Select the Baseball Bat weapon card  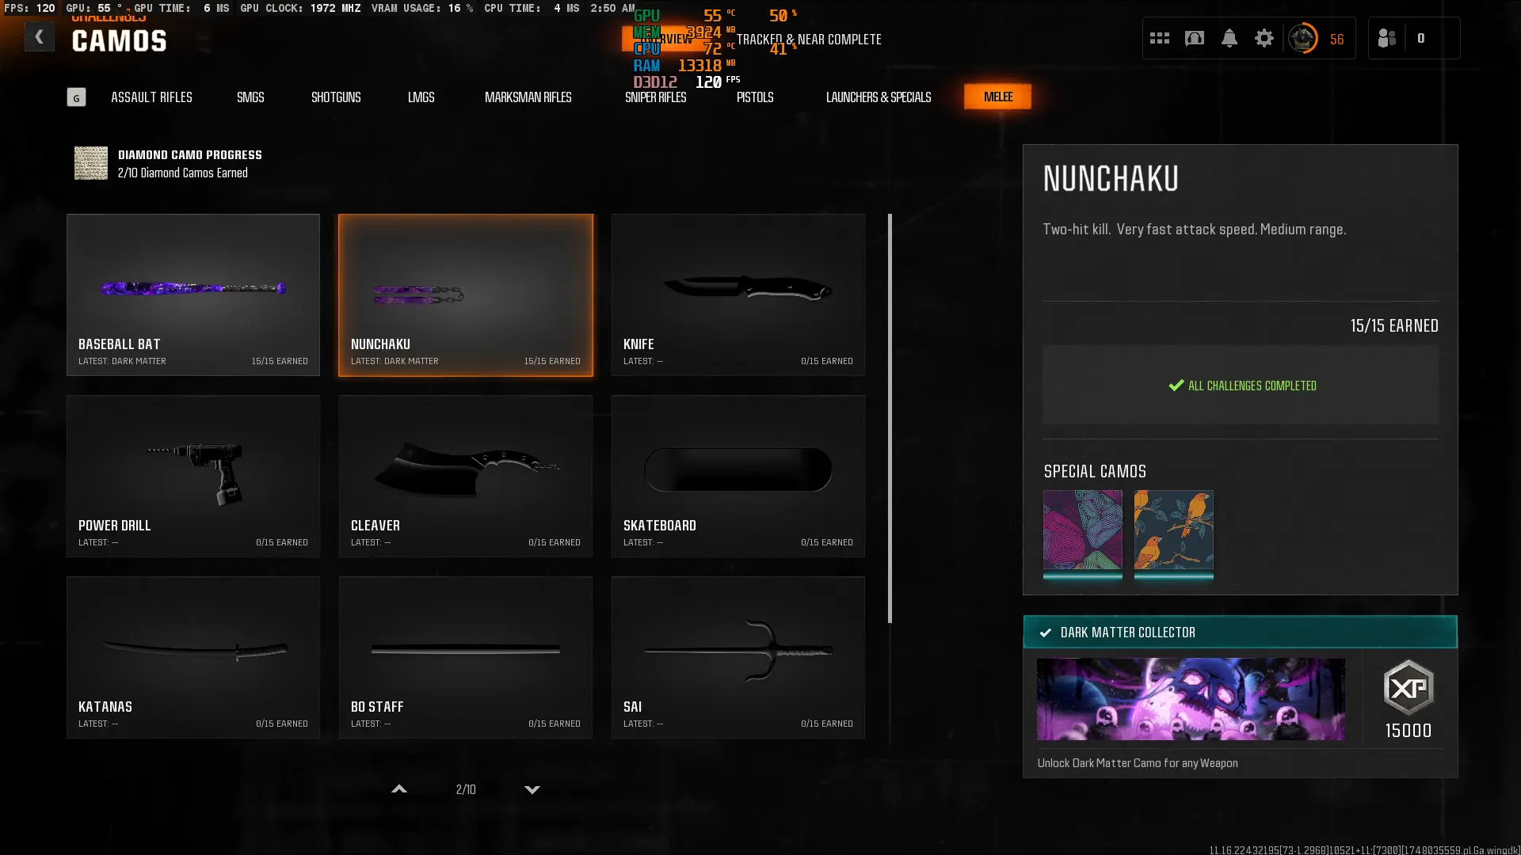(x=193, y=294)
